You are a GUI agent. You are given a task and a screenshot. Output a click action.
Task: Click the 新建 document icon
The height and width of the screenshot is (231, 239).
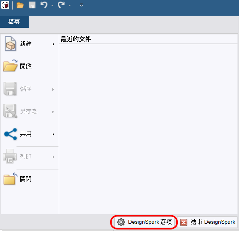click(x=10, y=44)
